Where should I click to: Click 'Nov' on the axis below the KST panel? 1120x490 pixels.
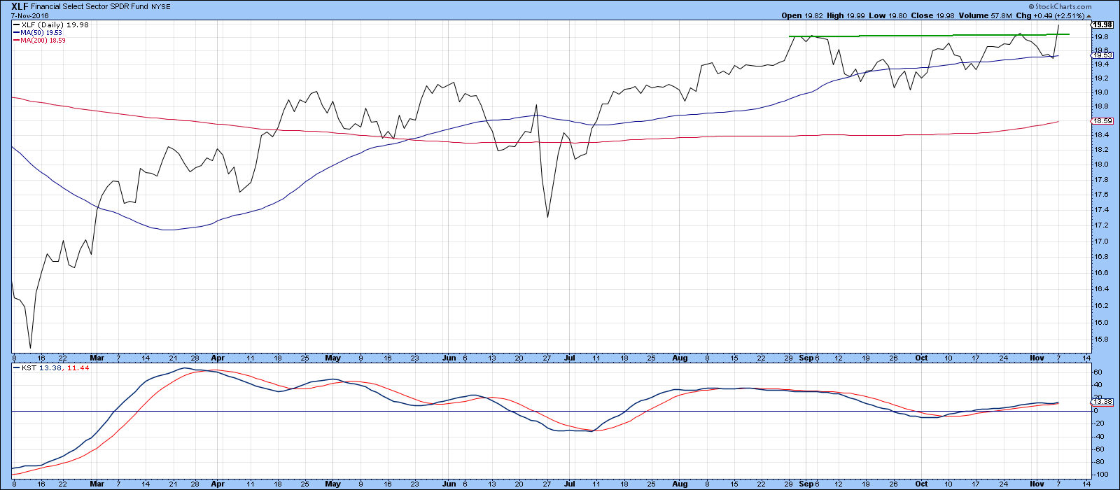(x=1037, y=484)
